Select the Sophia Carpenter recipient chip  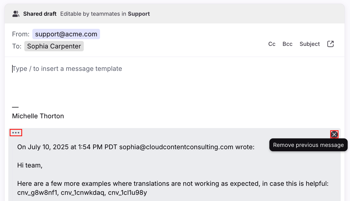[54, 46]
